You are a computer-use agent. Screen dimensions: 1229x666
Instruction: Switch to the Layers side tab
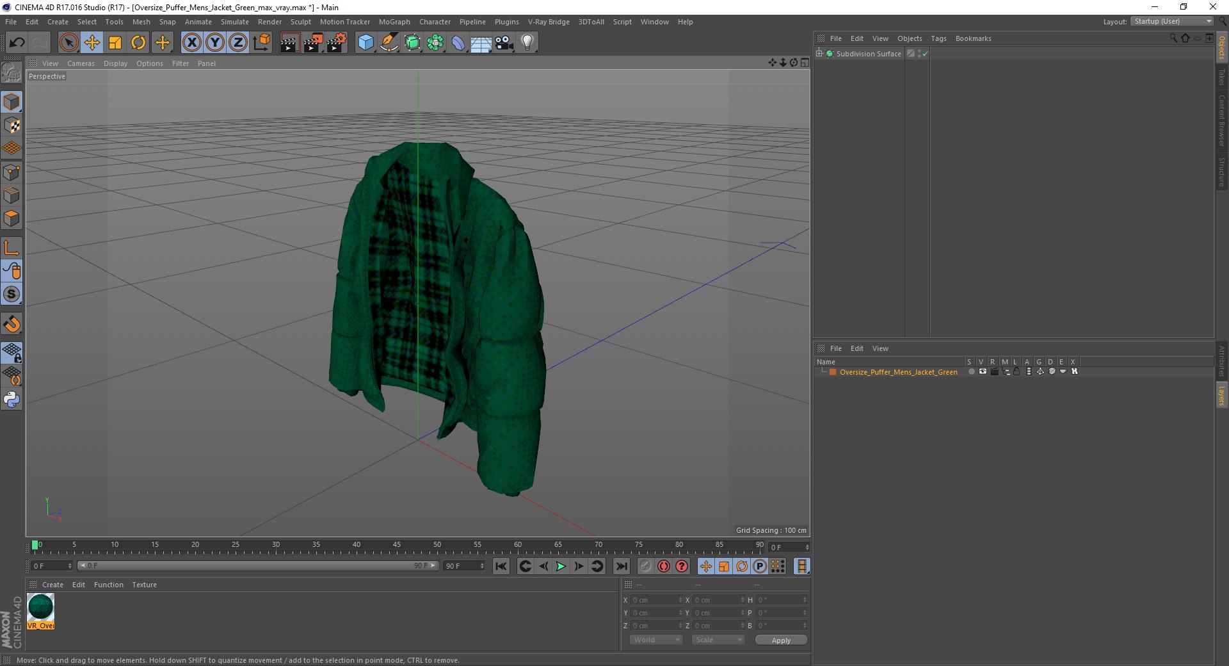click(1221, 394)
